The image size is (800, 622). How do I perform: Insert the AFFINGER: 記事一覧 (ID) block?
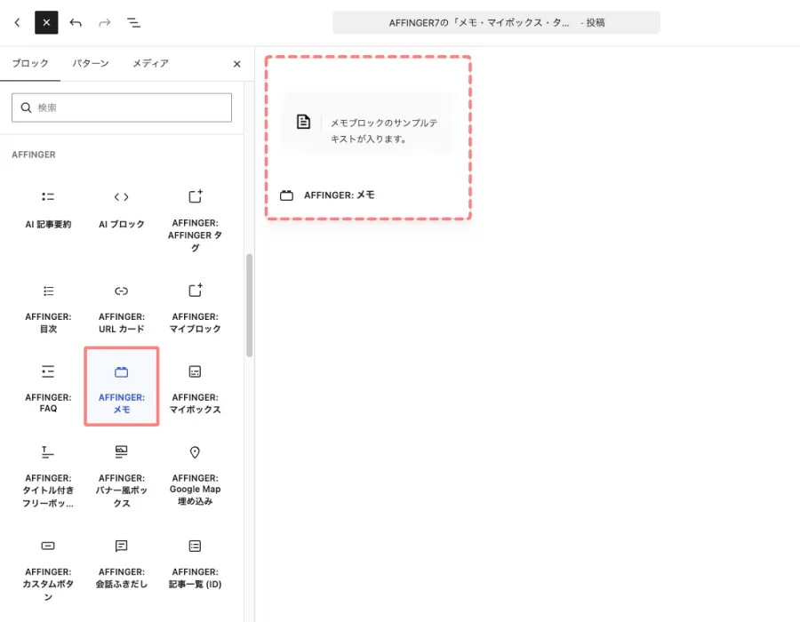195,563
